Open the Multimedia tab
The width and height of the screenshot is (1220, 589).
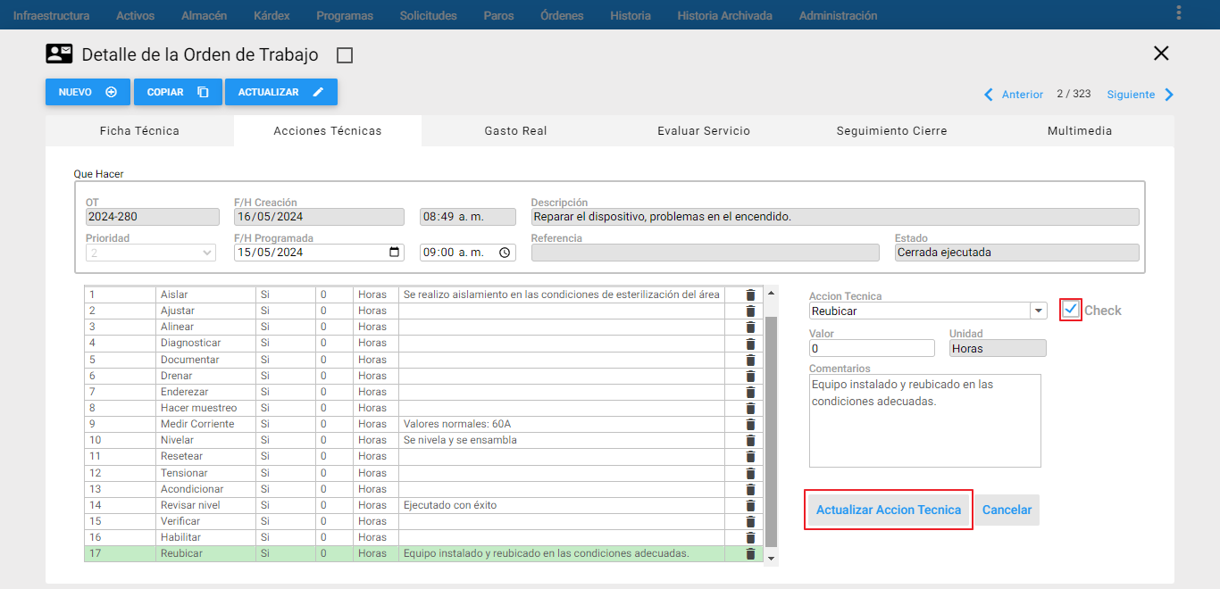click(1080, 131)
